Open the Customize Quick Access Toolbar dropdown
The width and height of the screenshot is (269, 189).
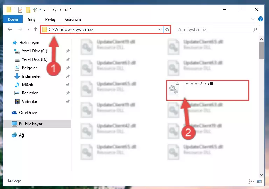45,10
